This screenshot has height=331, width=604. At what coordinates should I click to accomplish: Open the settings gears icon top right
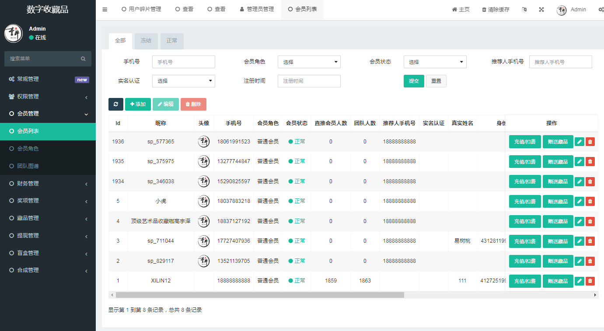(x=601, y=10)
